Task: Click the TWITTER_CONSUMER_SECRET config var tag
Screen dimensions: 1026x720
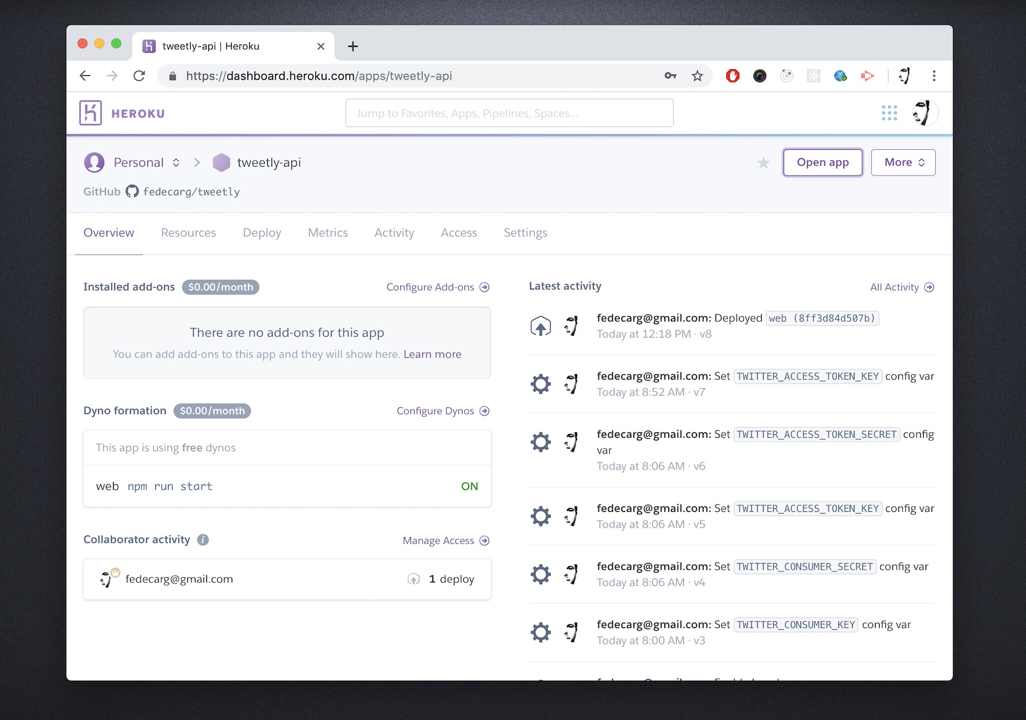Action: (805, 567)
